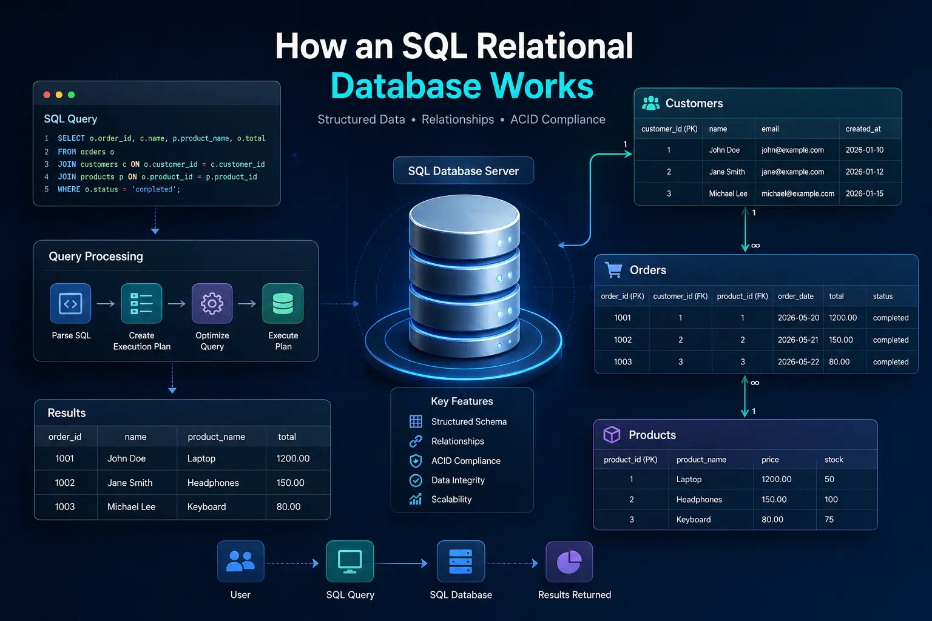The image size is (932, 621).
Task: Click the created_at column header
Action: (863, 129)
